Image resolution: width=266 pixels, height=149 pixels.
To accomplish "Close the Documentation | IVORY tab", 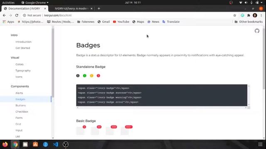I will 45,8.
